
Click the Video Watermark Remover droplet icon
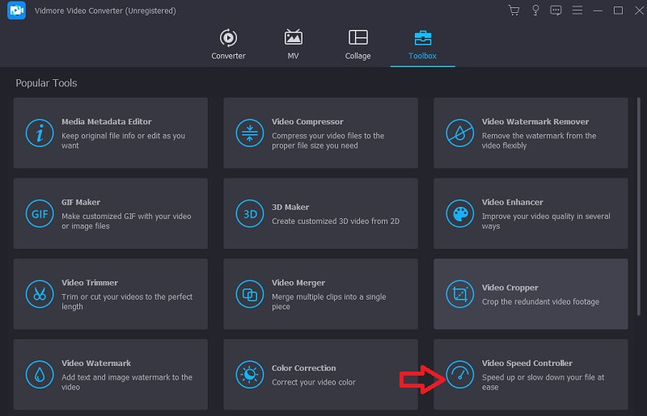coord(460,132)
